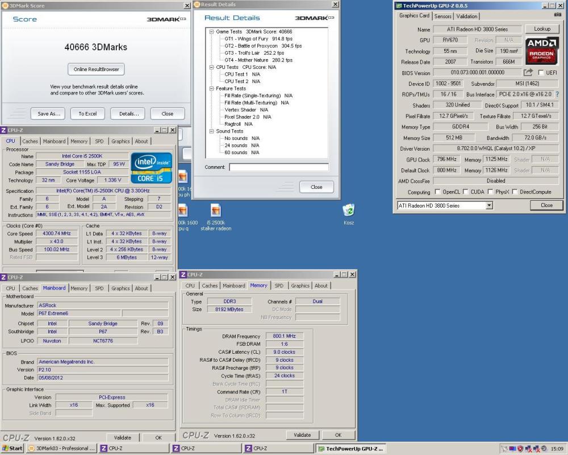Viewport: 568px width, 455px height.
Task: Open Caches tab in CPU-Z Processor window
Action: [30, 141]
